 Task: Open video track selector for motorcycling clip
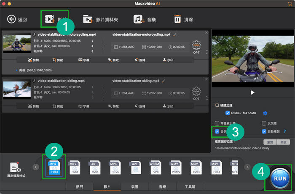click(92, 41)
